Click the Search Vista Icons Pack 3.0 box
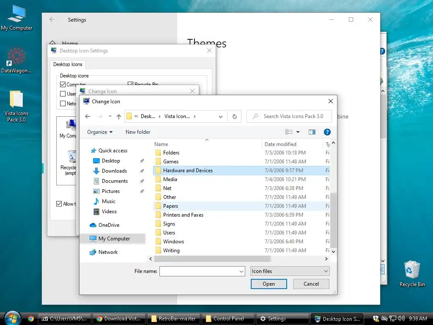 pyautogui.click(x=289, y=116)
